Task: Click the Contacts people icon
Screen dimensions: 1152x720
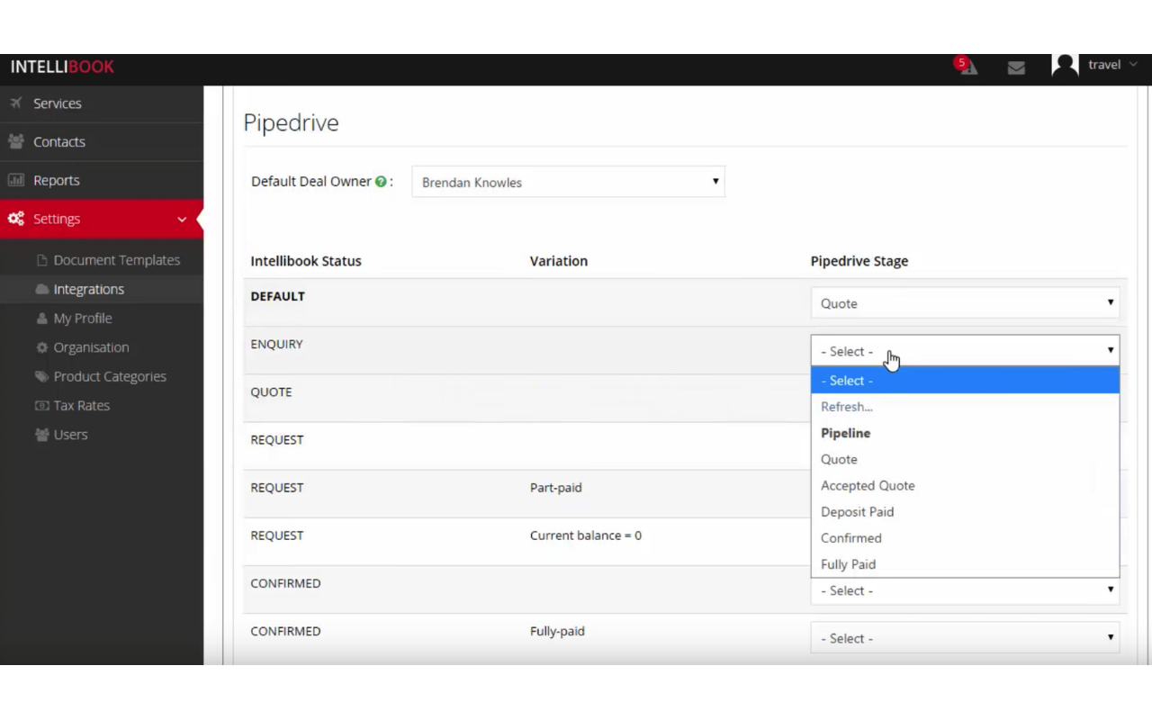Action: (16, 141)
